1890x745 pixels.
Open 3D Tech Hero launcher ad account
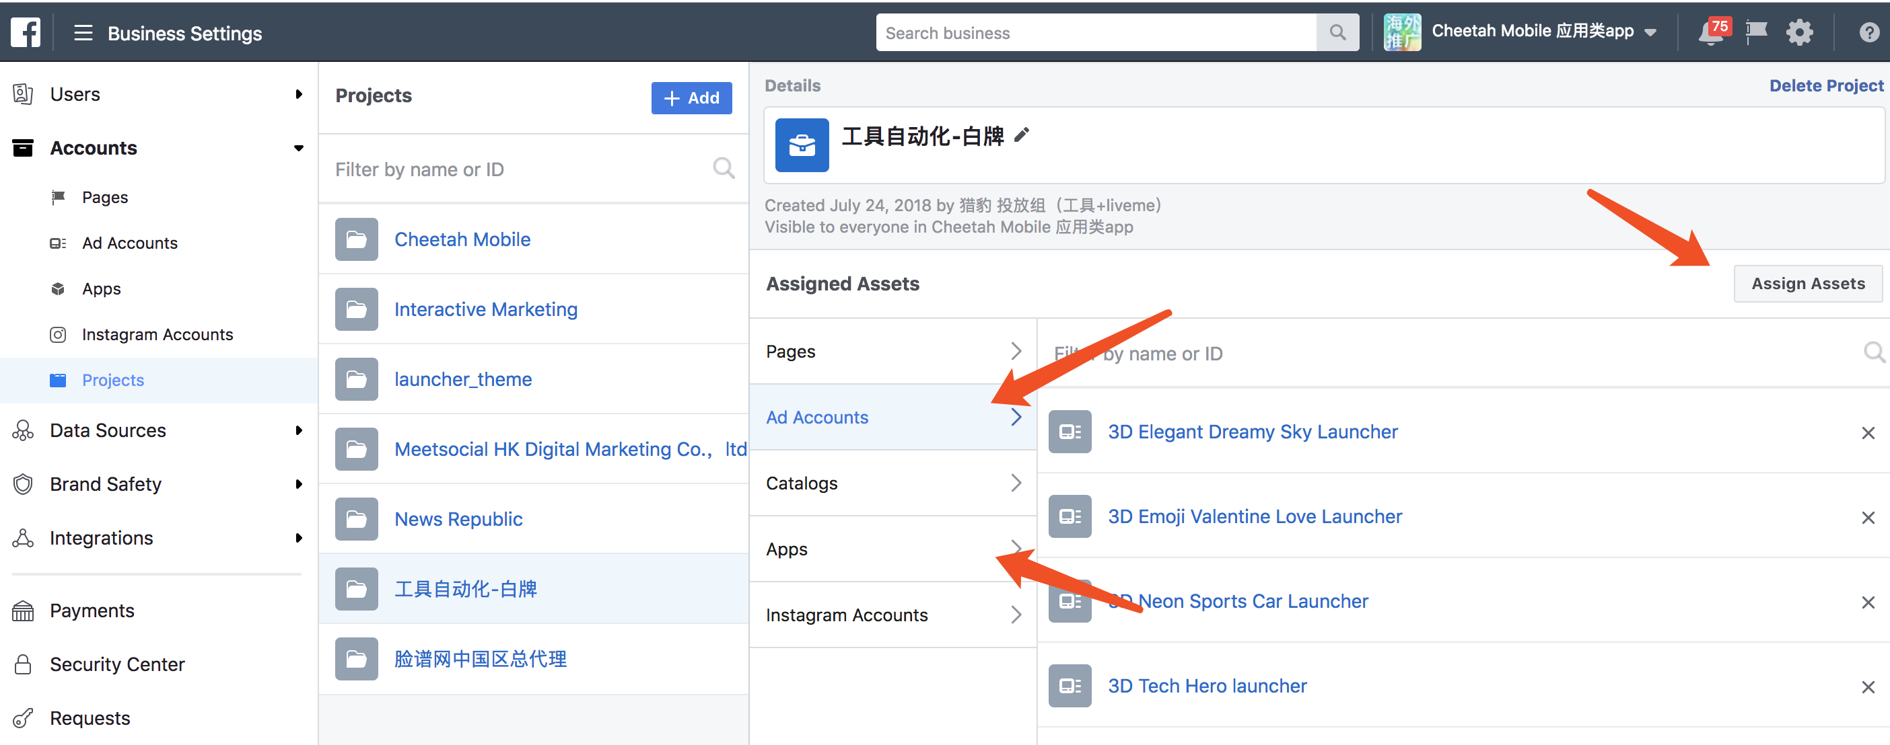1207,686
